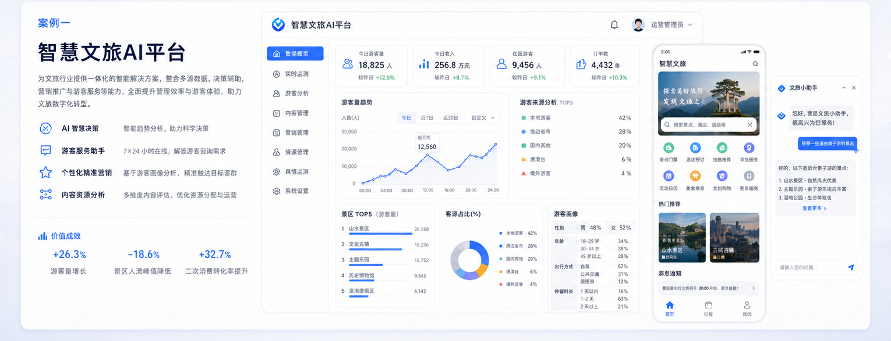
Task: Switch trend chart to 近7日
Action: click(x=427, y=118)
